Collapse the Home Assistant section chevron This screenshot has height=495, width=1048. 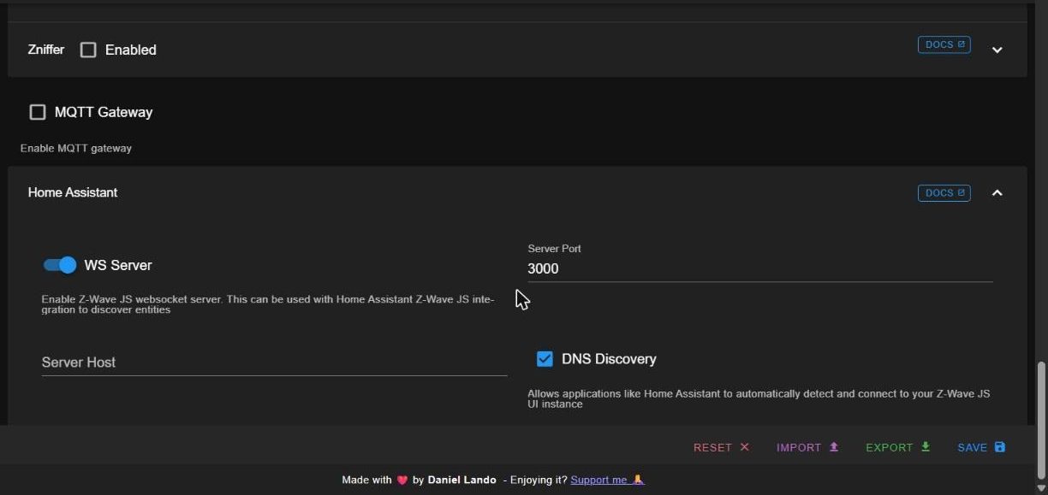click(997, 193)
